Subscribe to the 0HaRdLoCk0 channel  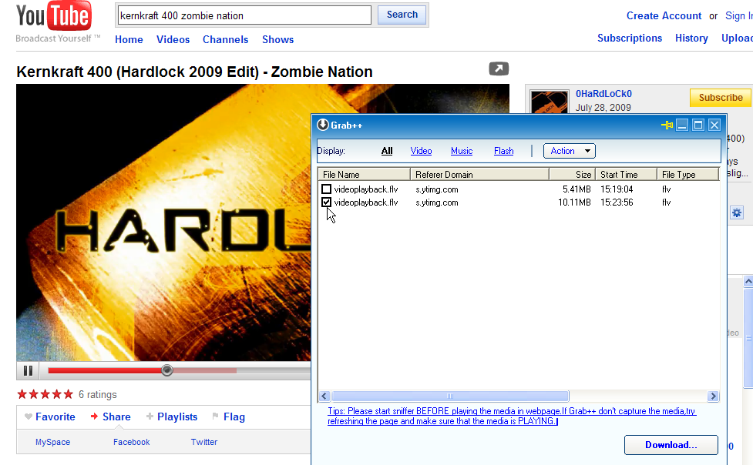click(720, 98)
